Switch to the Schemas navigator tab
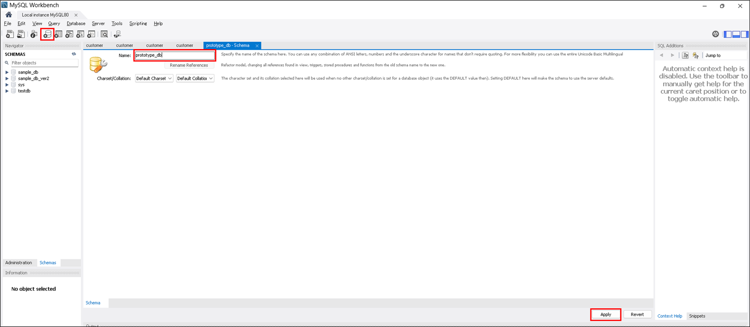 [x=48, y=263]
